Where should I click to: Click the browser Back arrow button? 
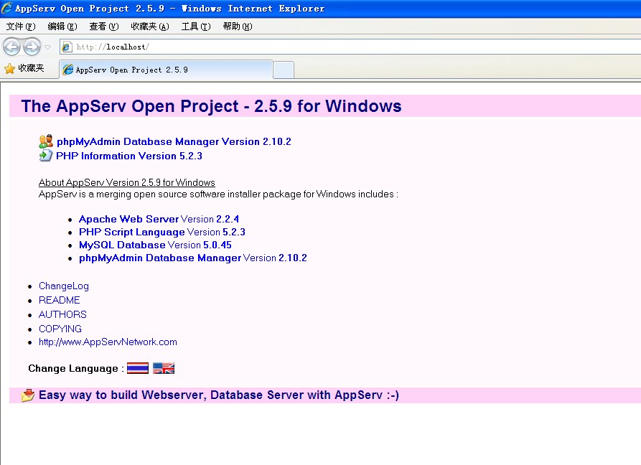(x=12, y=47)
